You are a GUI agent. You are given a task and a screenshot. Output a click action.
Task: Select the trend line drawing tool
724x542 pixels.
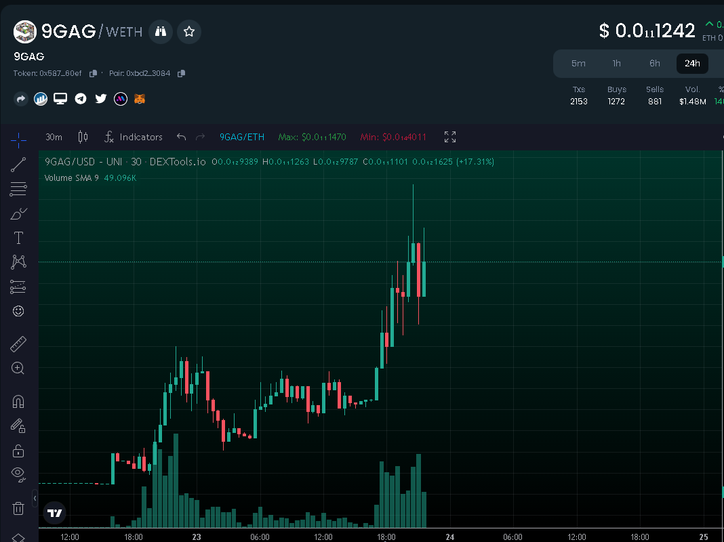click(18, 165)
